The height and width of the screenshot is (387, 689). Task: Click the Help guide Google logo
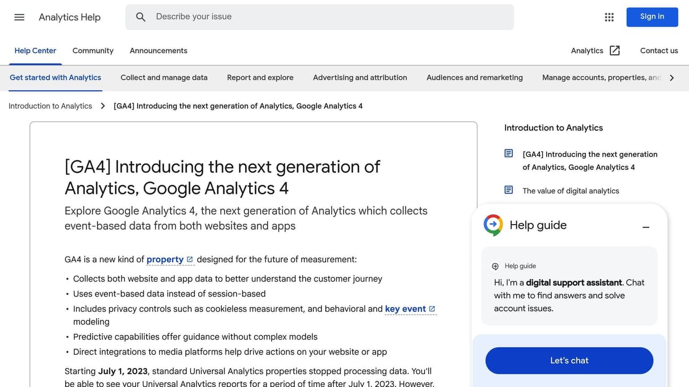[x=493, y=225]
